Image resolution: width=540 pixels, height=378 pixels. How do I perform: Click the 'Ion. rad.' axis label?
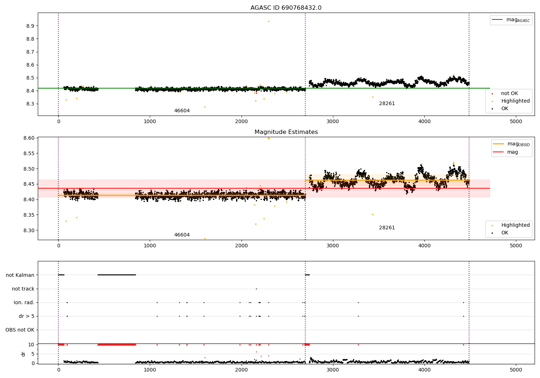click(24, 303)
